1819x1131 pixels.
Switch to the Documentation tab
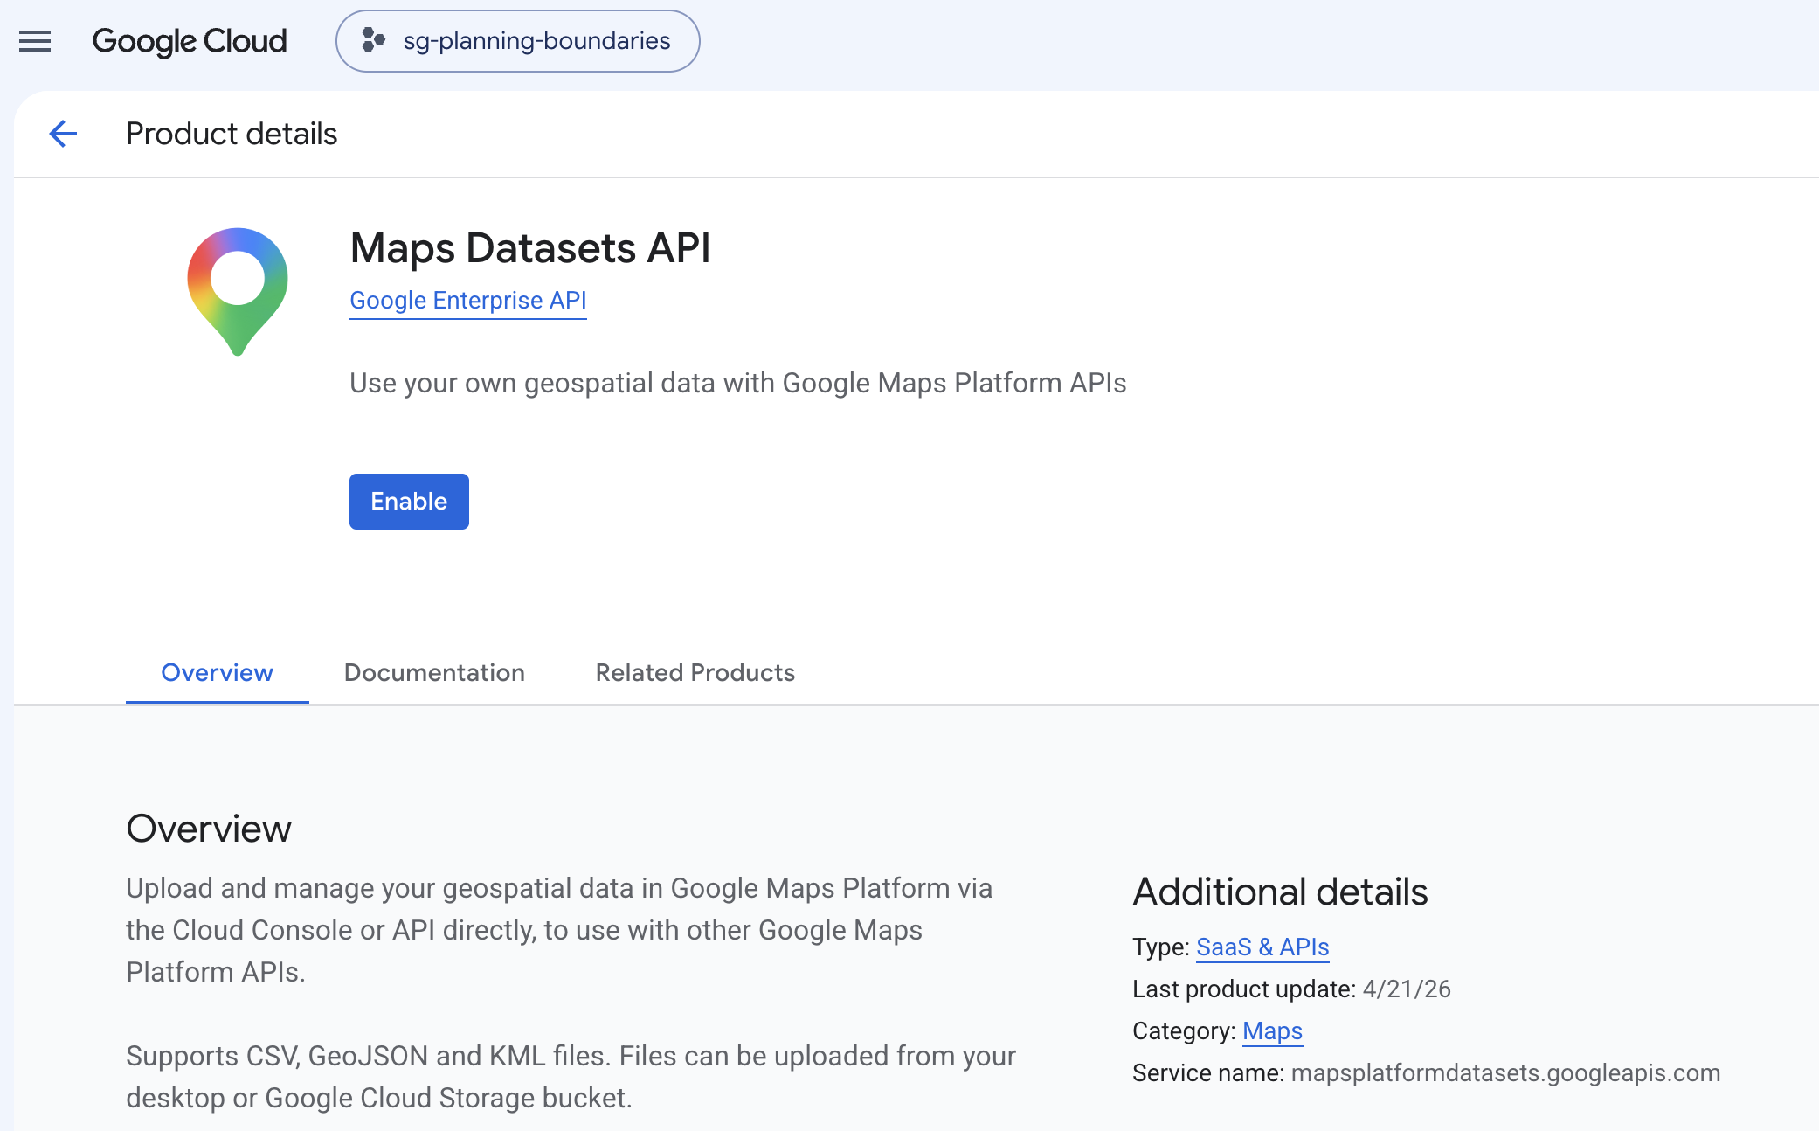click(x=434, y=672)
